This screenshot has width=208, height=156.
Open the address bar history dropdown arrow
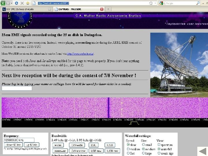[155, 3]
